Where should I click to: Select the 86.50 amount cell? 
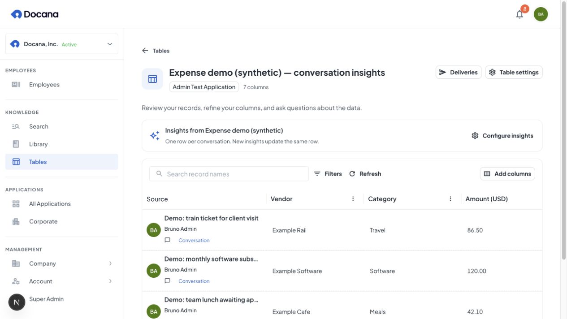click(475, 230)
